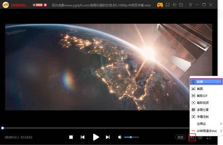Select 截图 screenshot menu item
223x145 pixels.
(206, 89)
